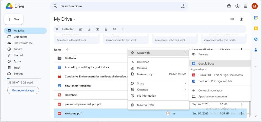Open the Help question mark icon
Viewport: 262px width, 122px height.
(229, 6)
